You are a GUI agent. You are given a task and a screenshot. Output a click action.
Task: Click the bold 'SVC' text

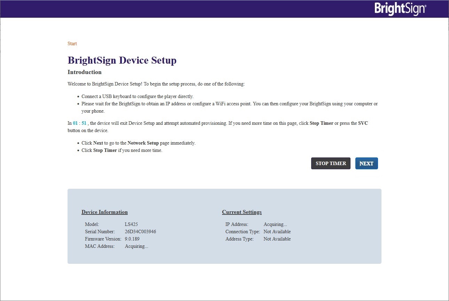[x=363, y=123]
